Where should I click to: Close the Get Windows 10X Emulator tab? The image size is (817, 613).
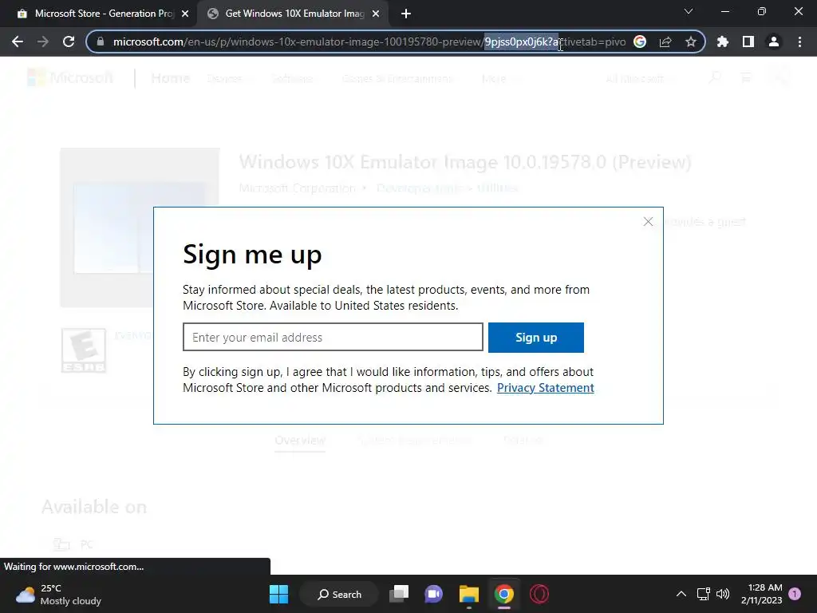tap(376, 14)
